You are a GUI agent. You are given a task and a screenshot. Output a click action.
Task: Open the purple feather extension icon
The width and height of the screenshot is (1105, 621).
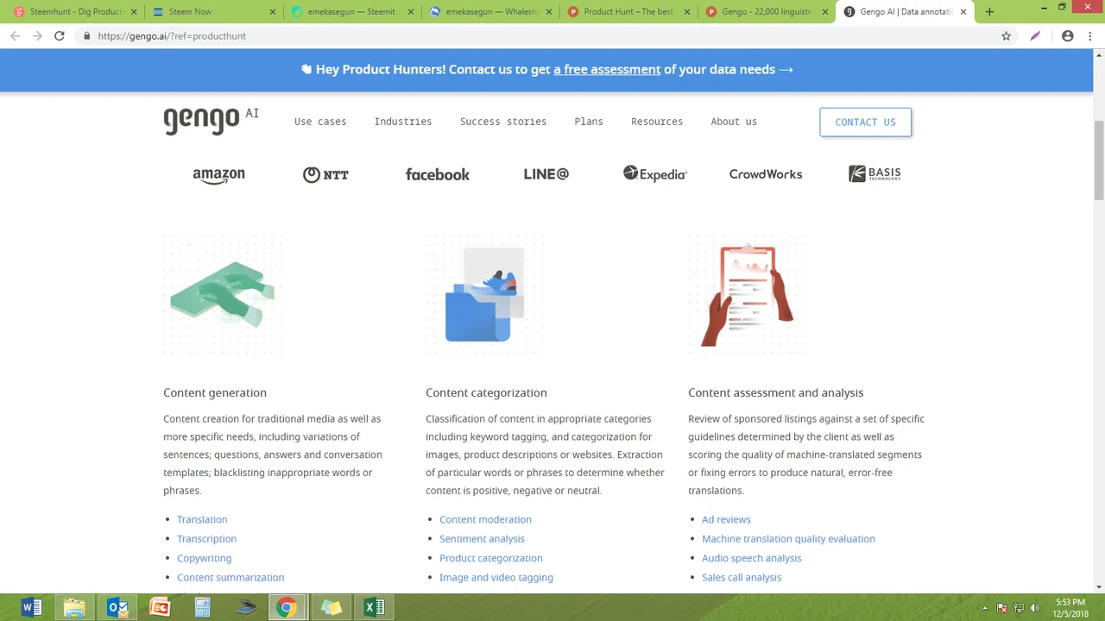click(1035, 36)
